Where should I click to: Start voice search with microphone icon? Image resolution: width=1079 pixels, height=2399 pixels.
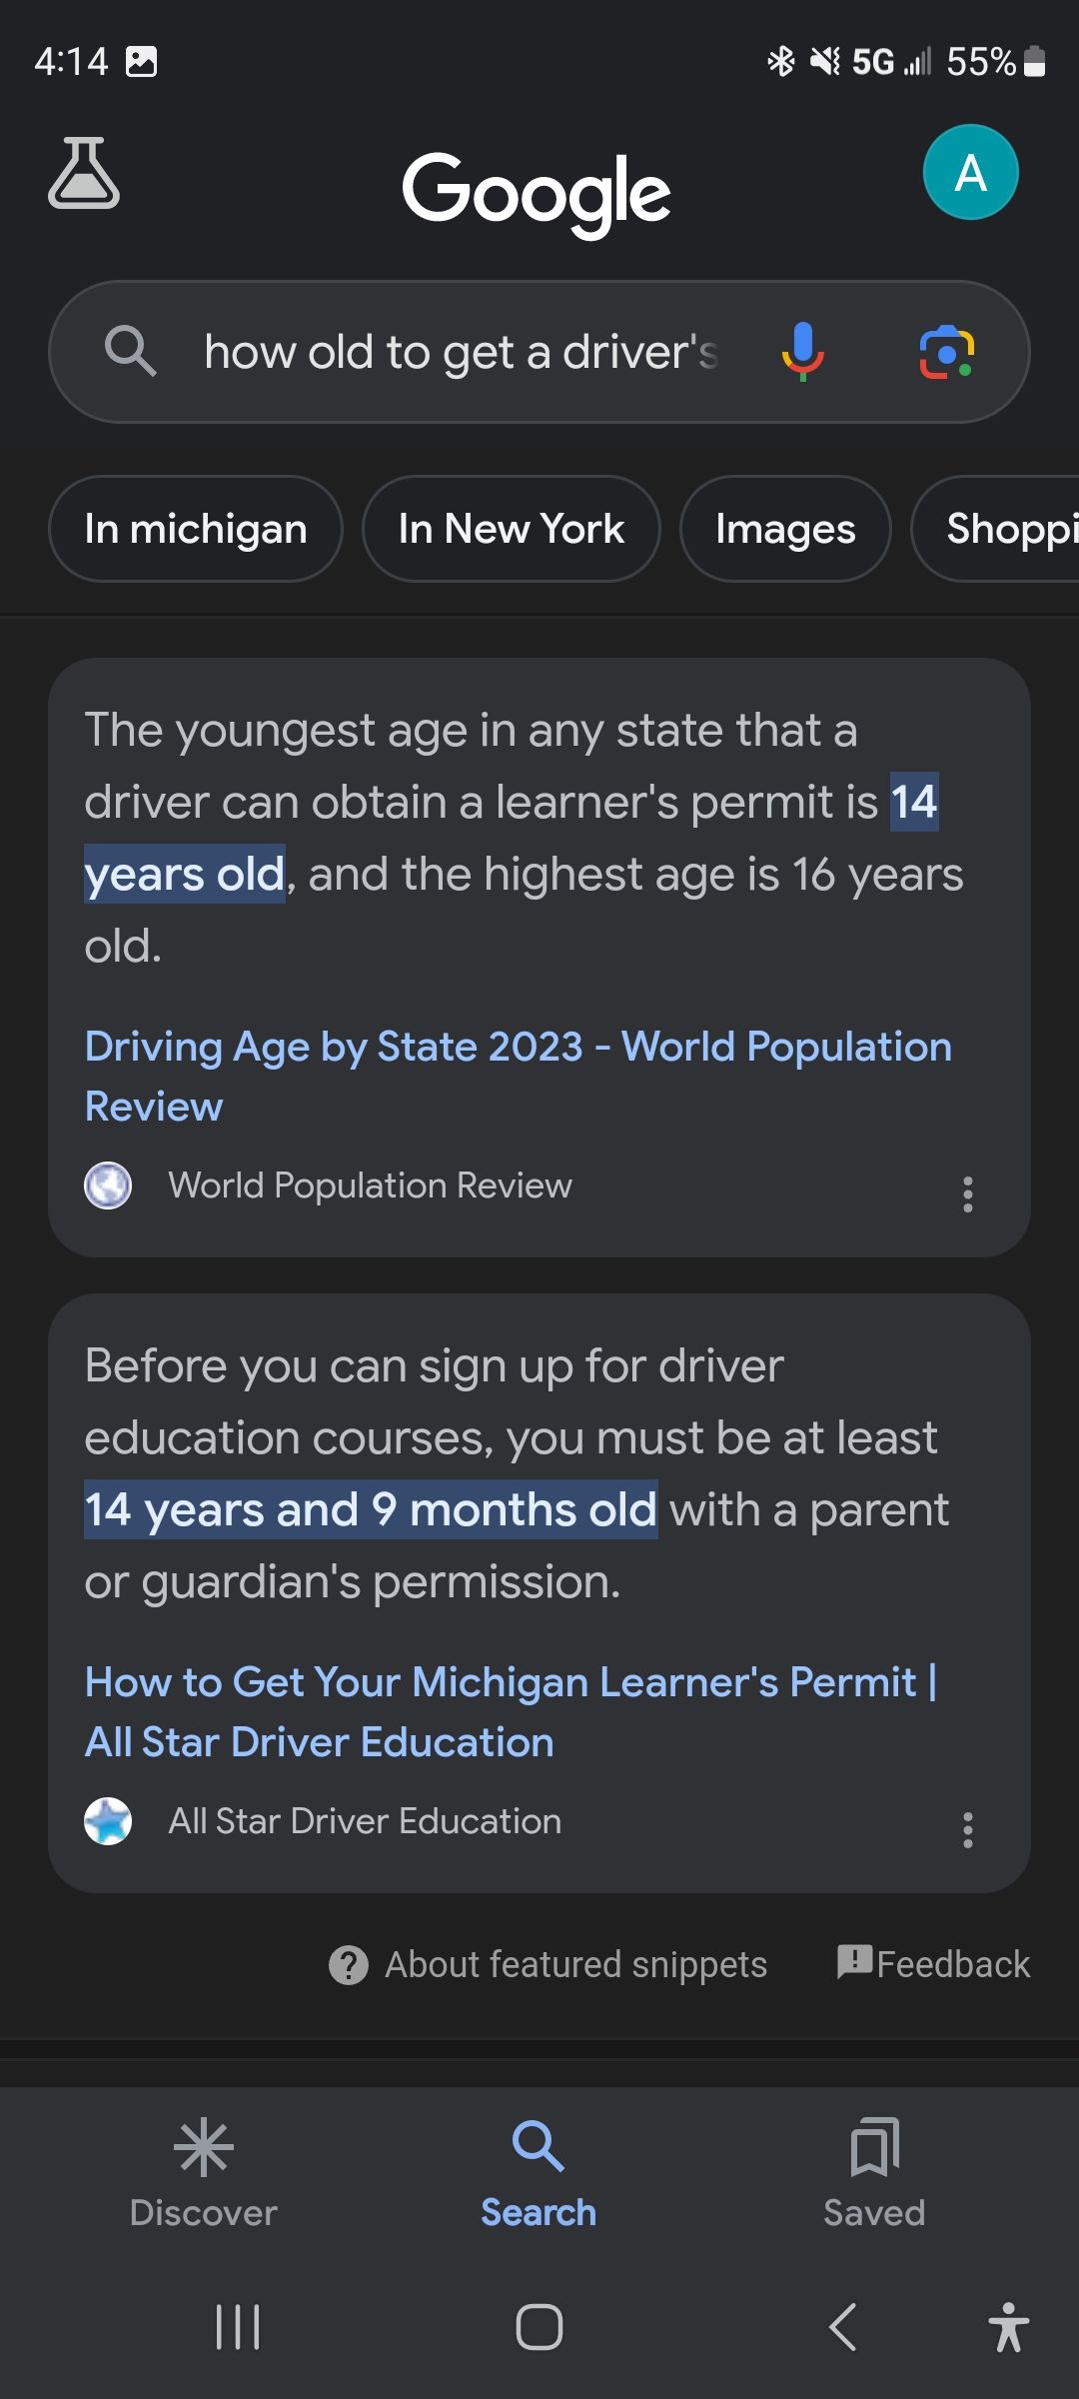(802, 352)
